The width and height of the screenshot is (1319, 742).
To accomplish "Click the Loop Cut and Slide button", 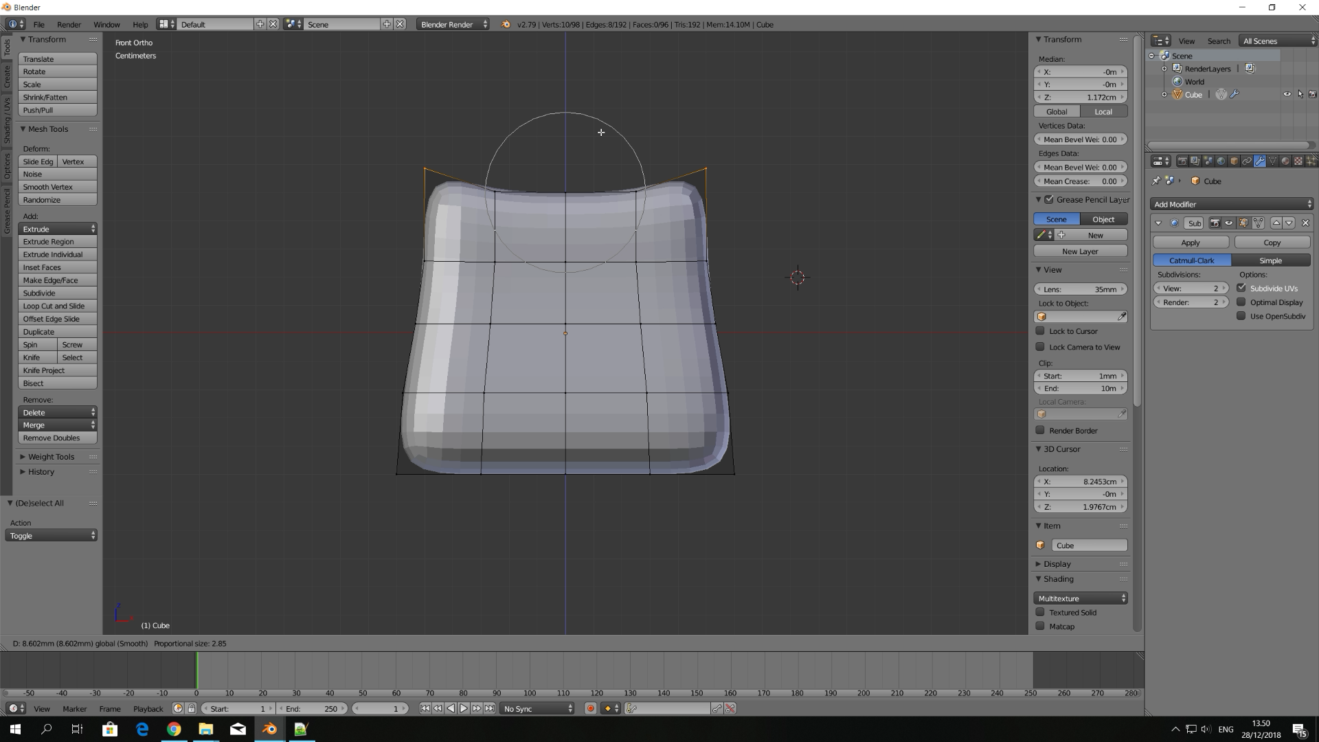I will tap(58, 306).
